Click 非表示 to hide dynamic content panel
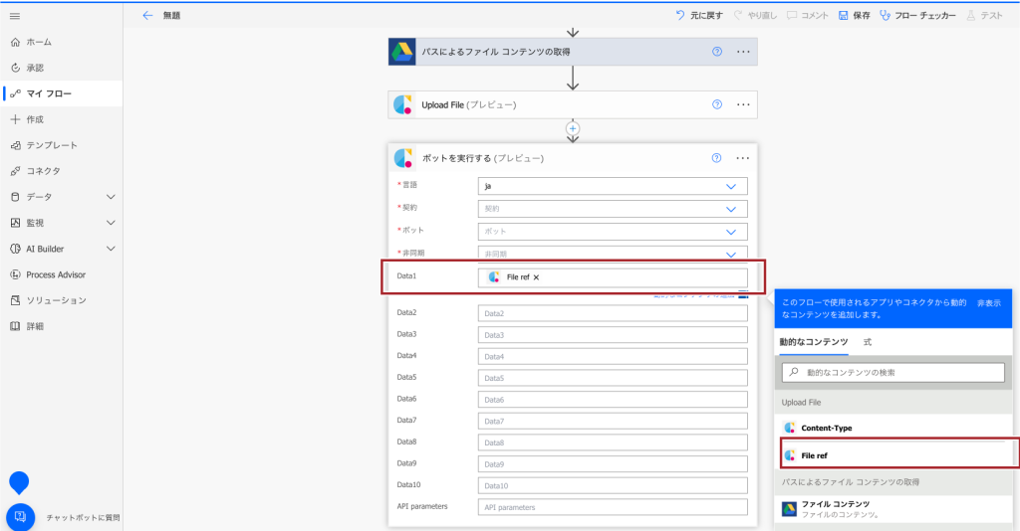The image size is (1020, 531). [988, 301]
